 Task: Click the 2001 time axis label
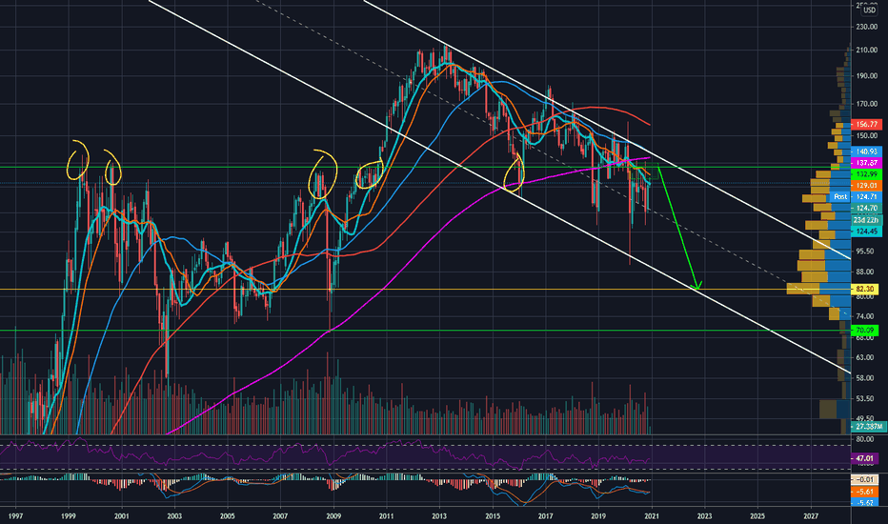click(x=121, y=516)
